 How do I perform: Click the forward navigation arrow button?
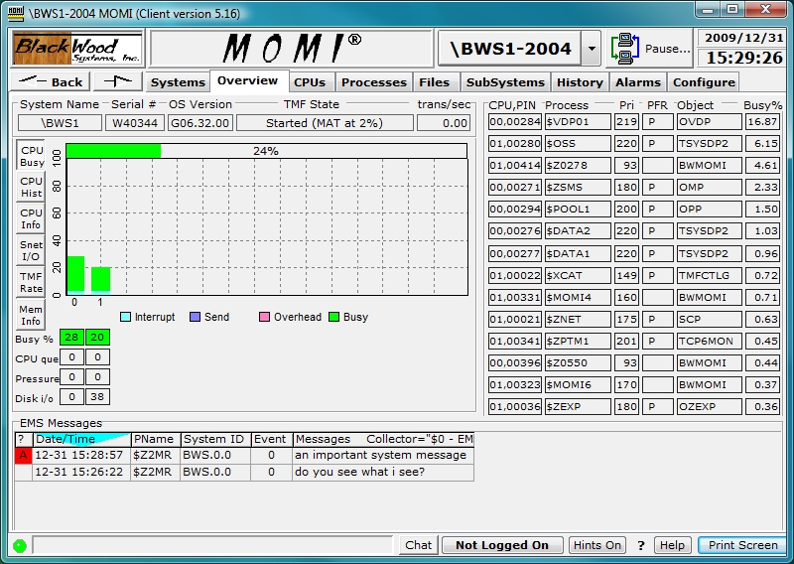tap(117, 81)
